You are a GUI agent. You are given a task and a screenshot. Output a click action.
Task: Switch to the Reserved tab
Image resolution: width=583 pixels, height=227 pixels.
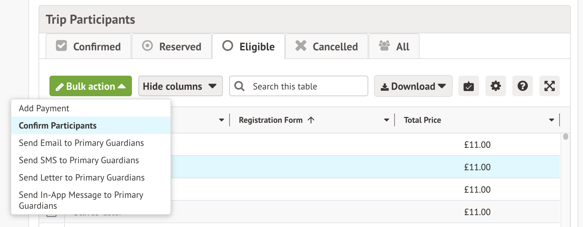(x=172, y=46)
